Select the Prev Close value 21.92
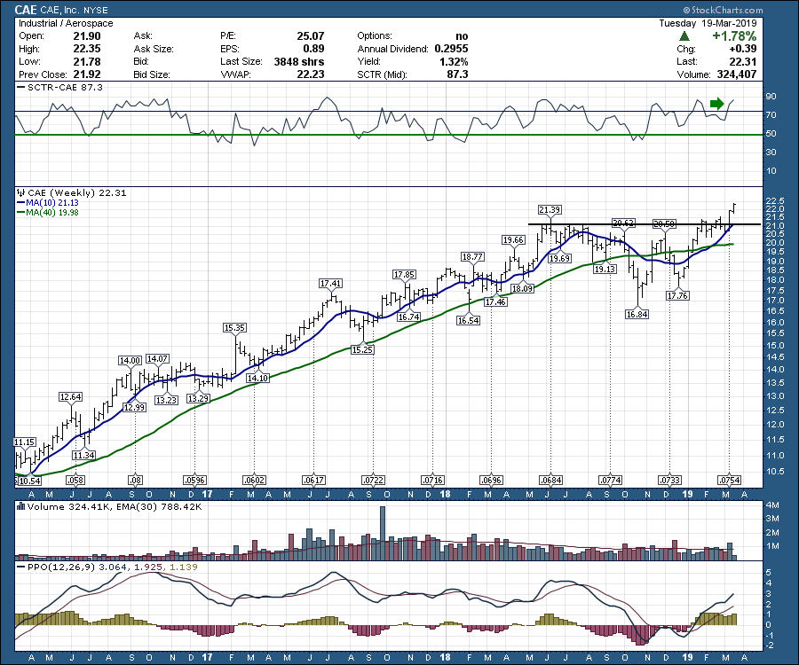 (87, 74)
